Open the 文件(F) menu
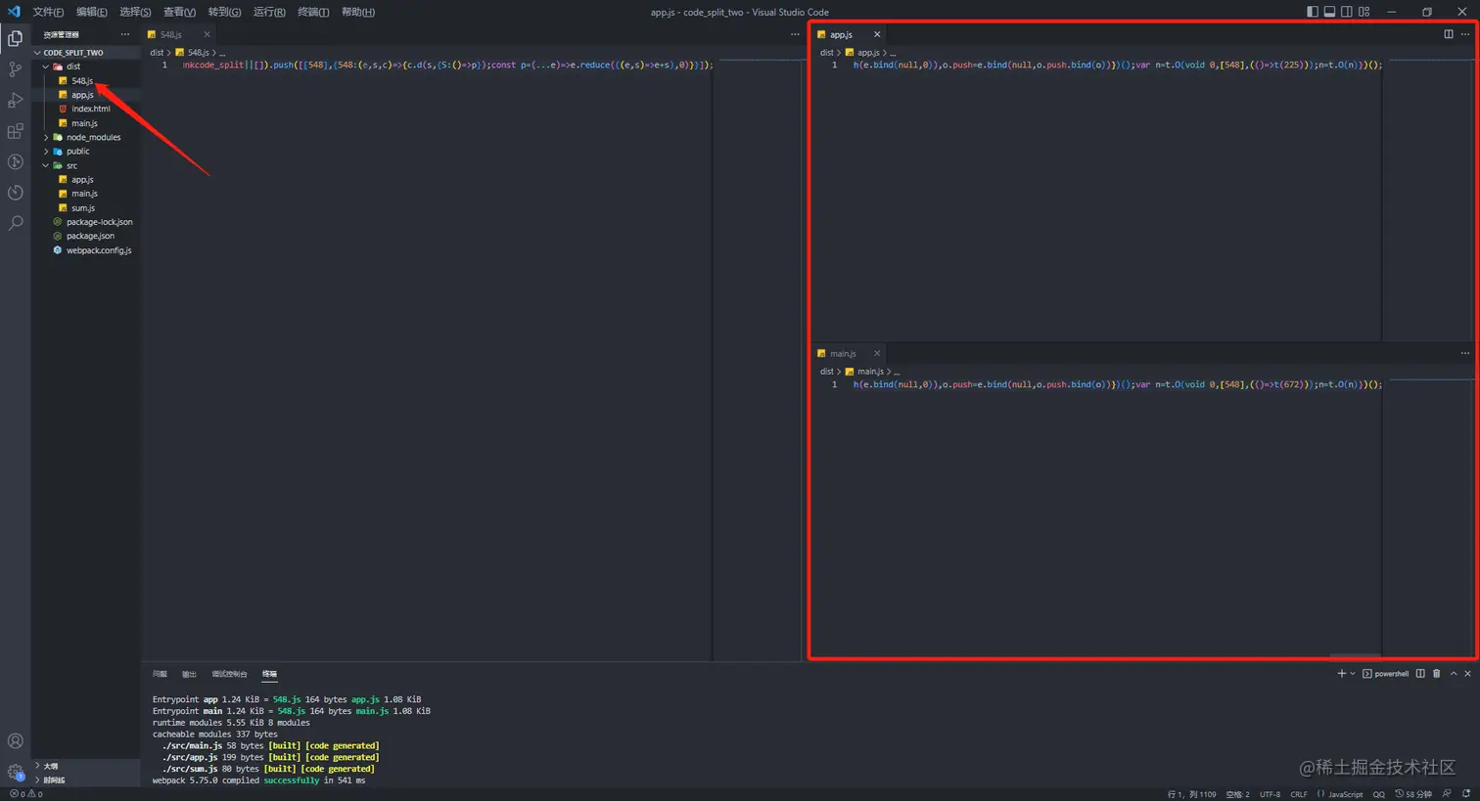 [48, 12]
